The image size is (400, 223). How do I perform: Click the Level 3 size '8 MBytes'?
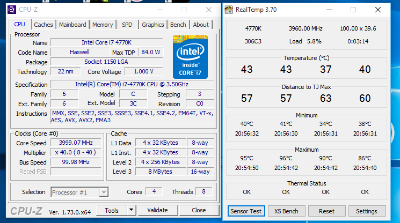pyautogui.click(x=161, y=172)
